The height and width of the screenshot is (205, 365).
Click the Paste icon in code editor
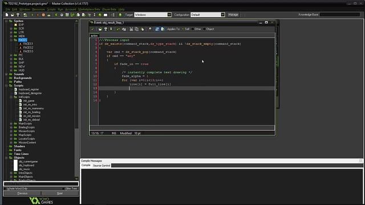(142, 29)
